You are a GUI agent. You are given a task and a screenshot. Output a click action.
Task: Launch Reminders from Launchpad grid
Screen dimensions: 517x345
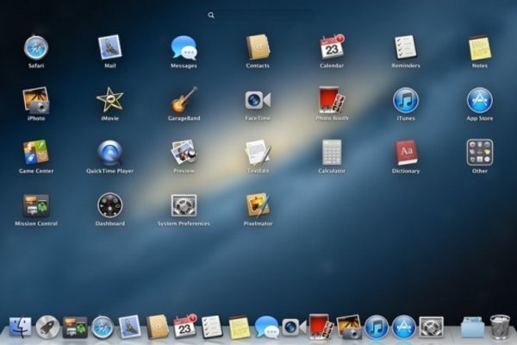[x=406, y=48]
